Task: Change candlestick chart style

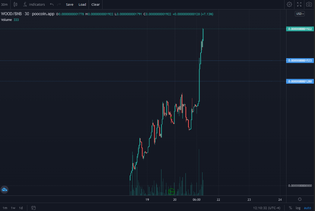Action: click(16, 5)
